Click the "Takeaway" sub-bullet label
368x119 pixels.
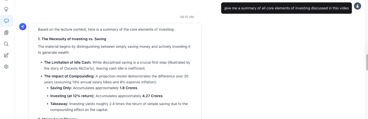tap(59, 104)
